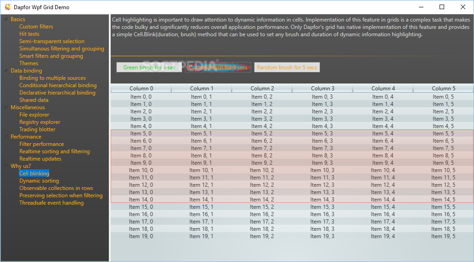Open Registry explorer demo
This screenshot has height=262, width=474.
tap(39, 122)
